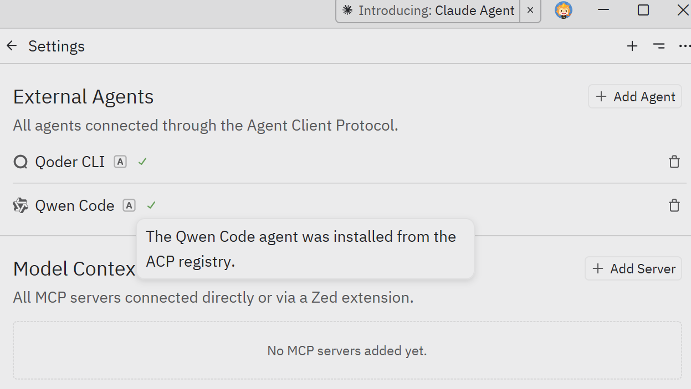Select the Qwen Code agent name
Viewport: 691px width, 389px height.
tap(74, 206)
